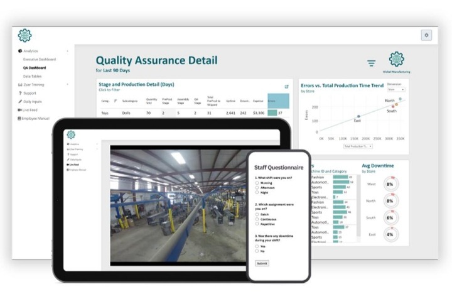
Task: Click the West 8% downtime gauge
Action: pos(390,184)
